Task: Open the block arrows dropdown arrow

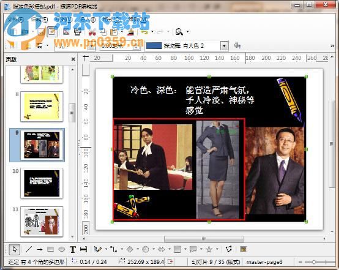Action: [169, 249]
